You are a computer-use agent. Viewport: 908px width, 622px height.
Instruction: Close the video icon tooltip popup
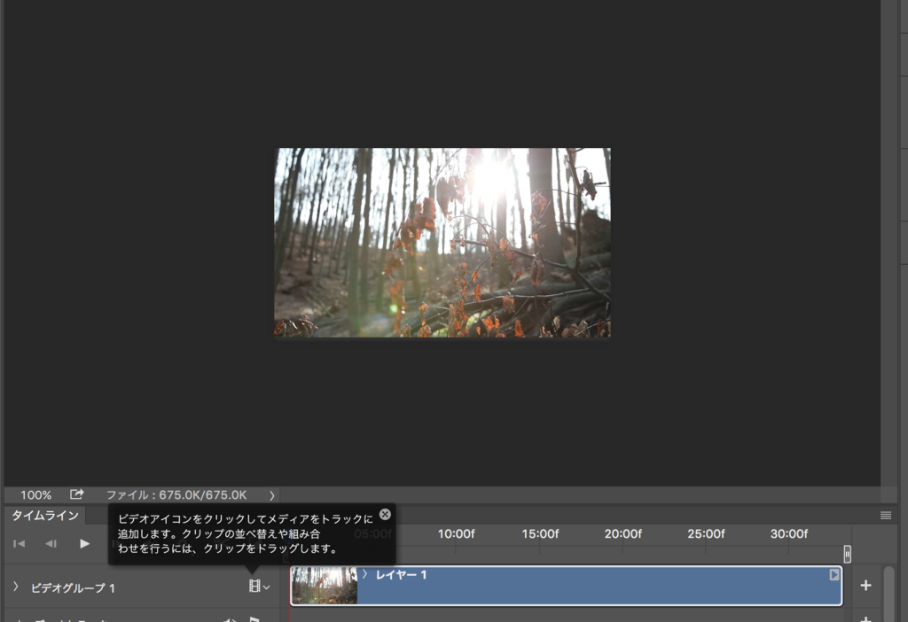385,515
